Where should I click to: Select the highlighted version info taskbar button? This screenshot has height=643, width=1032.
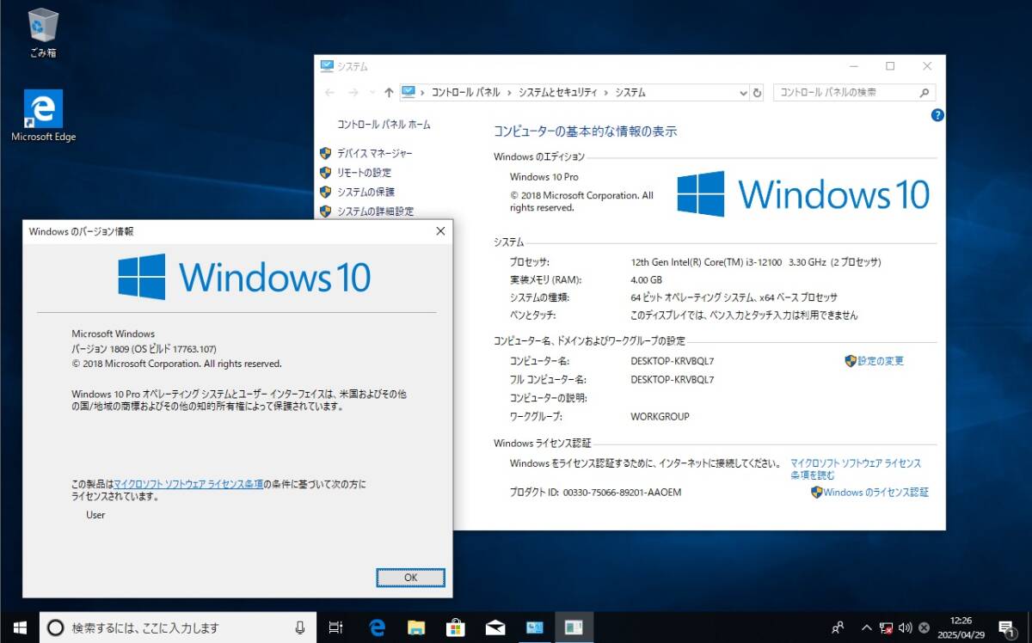[574, 628]
